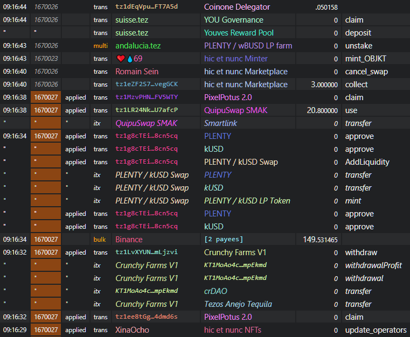The width and height of the screenshot is (410, 337).
Task: Open Tezos Anejo Tequila contract
Action: point(238,304)
